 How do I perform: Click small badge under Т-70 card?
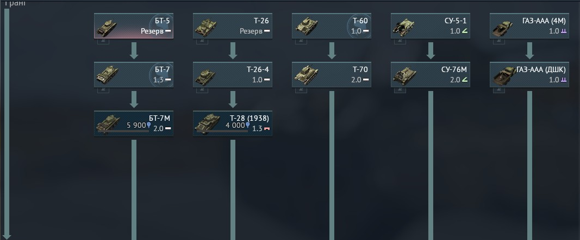301,90
